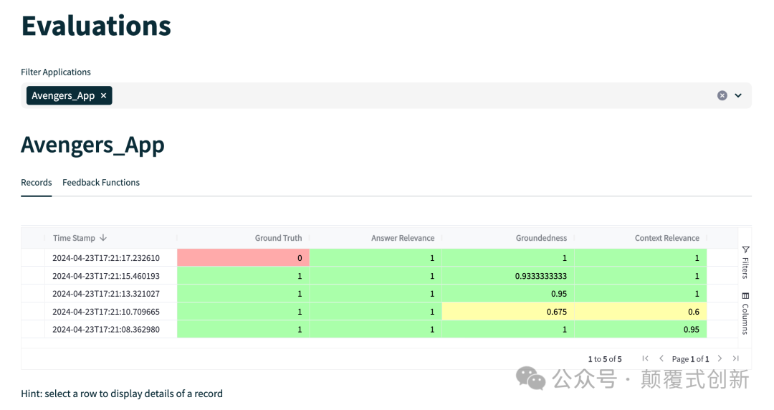Click the Answer Relevance column header
Screen dimensions: 774x410
pyautogui.click(x=402, y=238)
